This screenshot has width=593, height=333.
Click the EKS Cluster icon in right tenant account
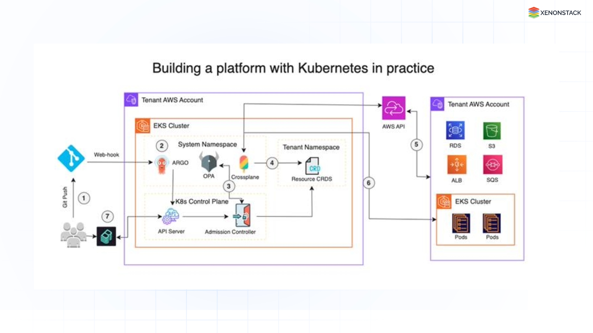[444, 202]
